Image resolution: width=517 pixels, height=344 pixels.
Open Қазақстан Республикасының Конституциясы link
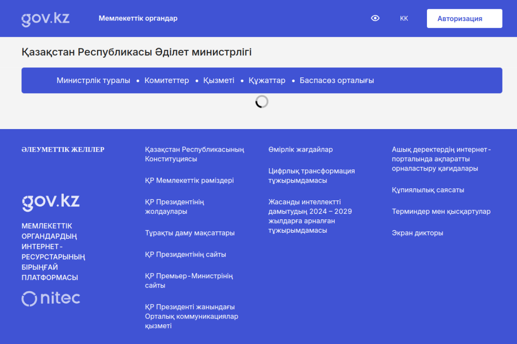coord(194,154)
